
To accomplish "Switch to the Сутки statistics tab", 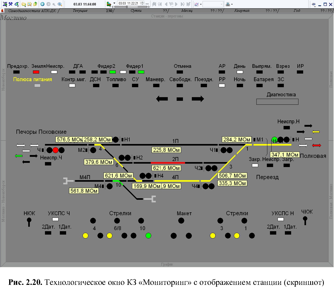I will point(136,11).
